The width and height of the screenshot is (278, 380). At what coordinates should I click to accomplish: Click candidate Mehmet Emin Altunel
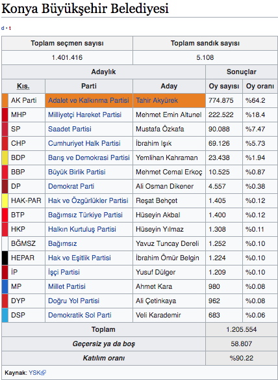tap(169, 115)
